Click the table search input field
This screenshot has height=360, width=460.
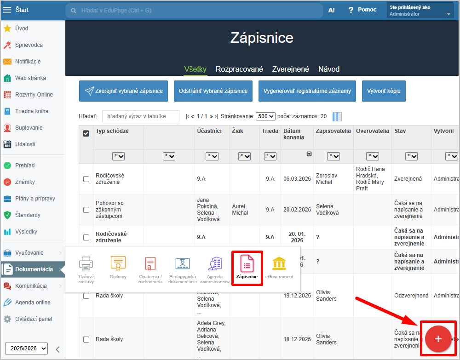coord(141,116)
